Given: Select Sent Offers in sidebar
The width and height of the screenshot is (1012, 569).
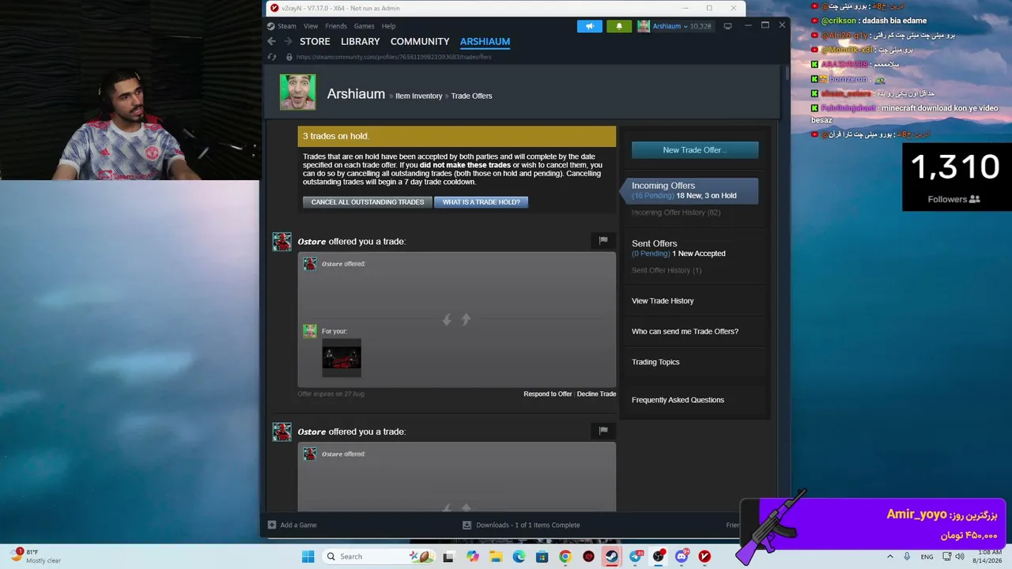Looking at the screenshot, I should [x=655, y=243].
